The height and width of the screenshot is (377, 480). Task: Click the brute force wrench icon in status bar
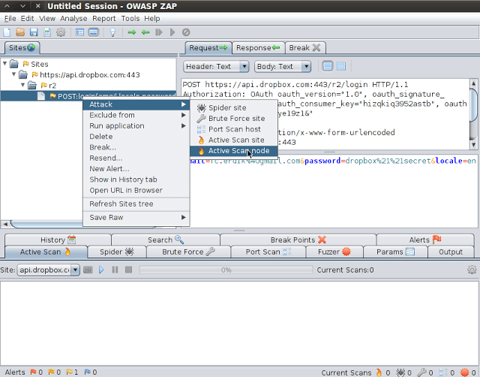pyautogui.click(x=421, y=372)
